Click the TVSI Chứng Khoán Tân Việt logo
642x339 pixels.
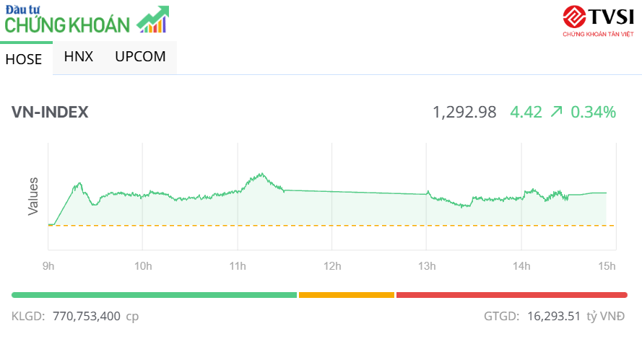pos(598,20)
